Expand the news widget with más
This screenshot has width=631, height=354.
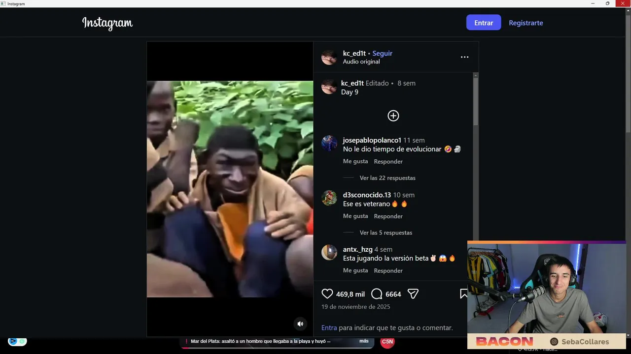[x=364, y=341]
